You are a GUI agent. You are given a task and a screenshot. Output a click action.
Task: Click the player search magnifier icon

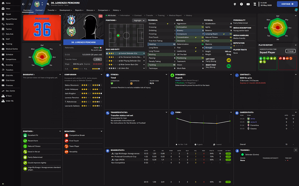click(48, 4)
